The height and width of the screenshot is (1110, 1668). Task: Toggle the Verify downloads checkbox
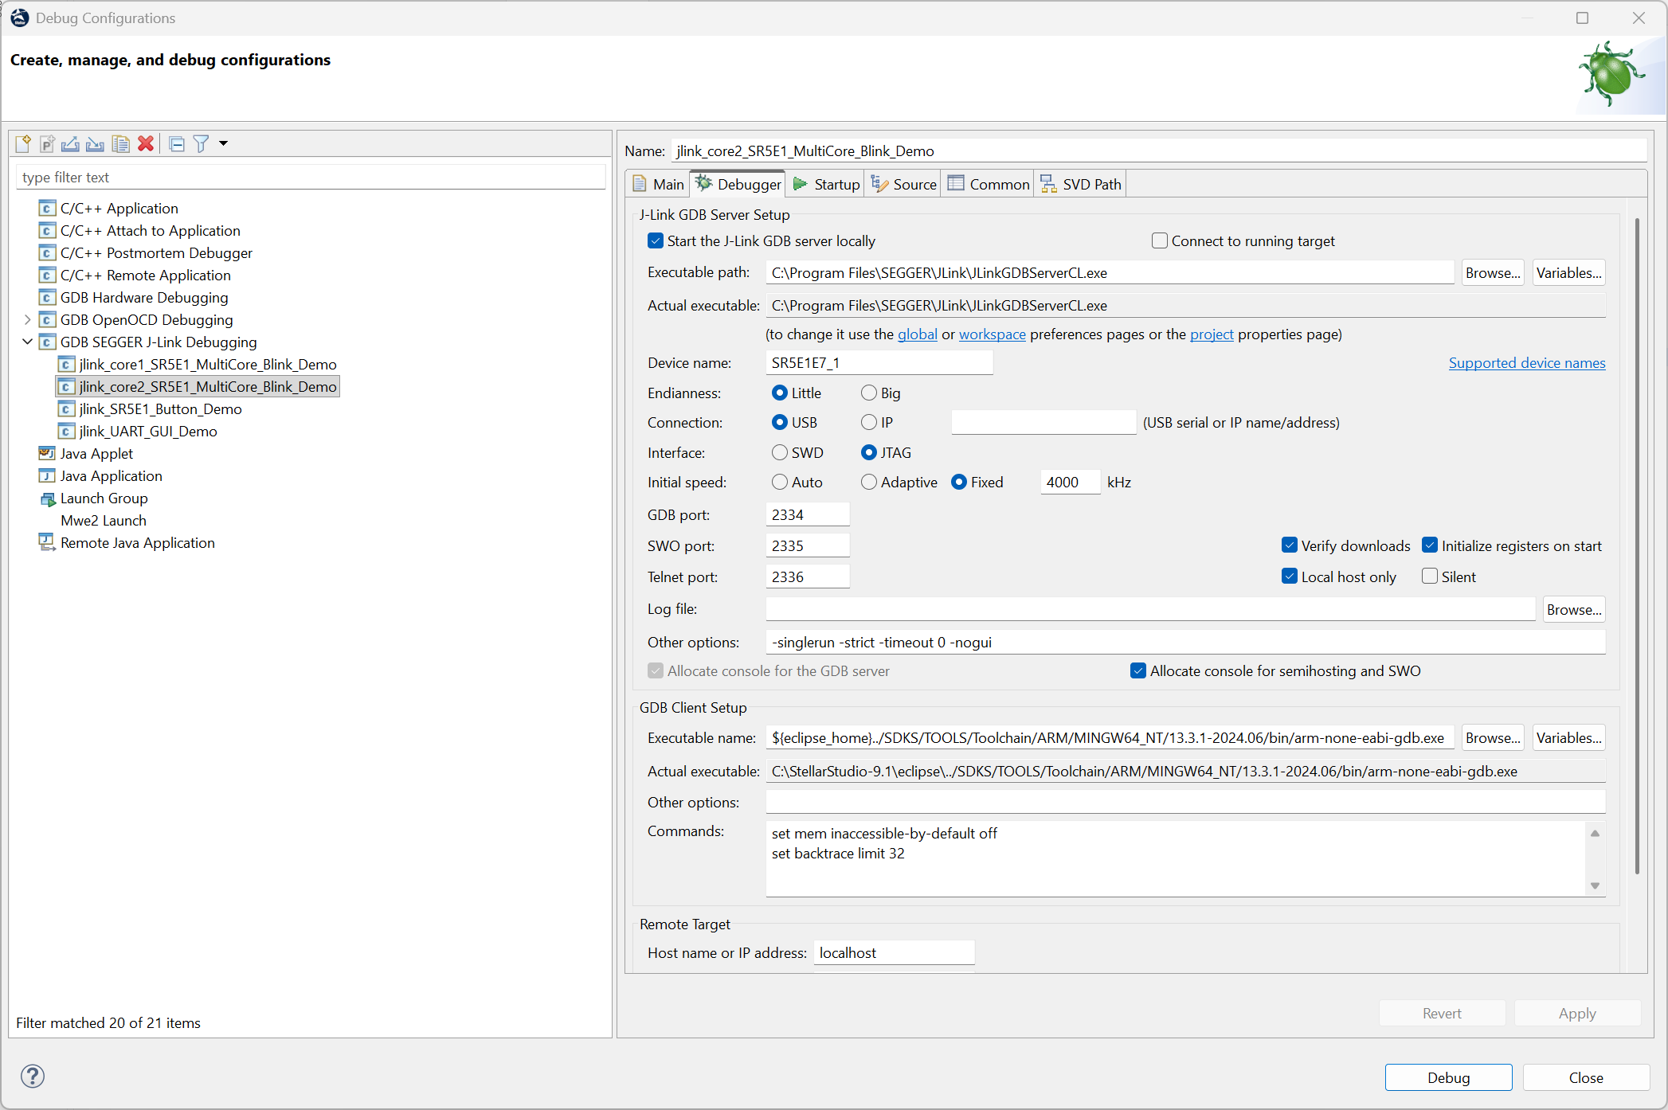1290,546
